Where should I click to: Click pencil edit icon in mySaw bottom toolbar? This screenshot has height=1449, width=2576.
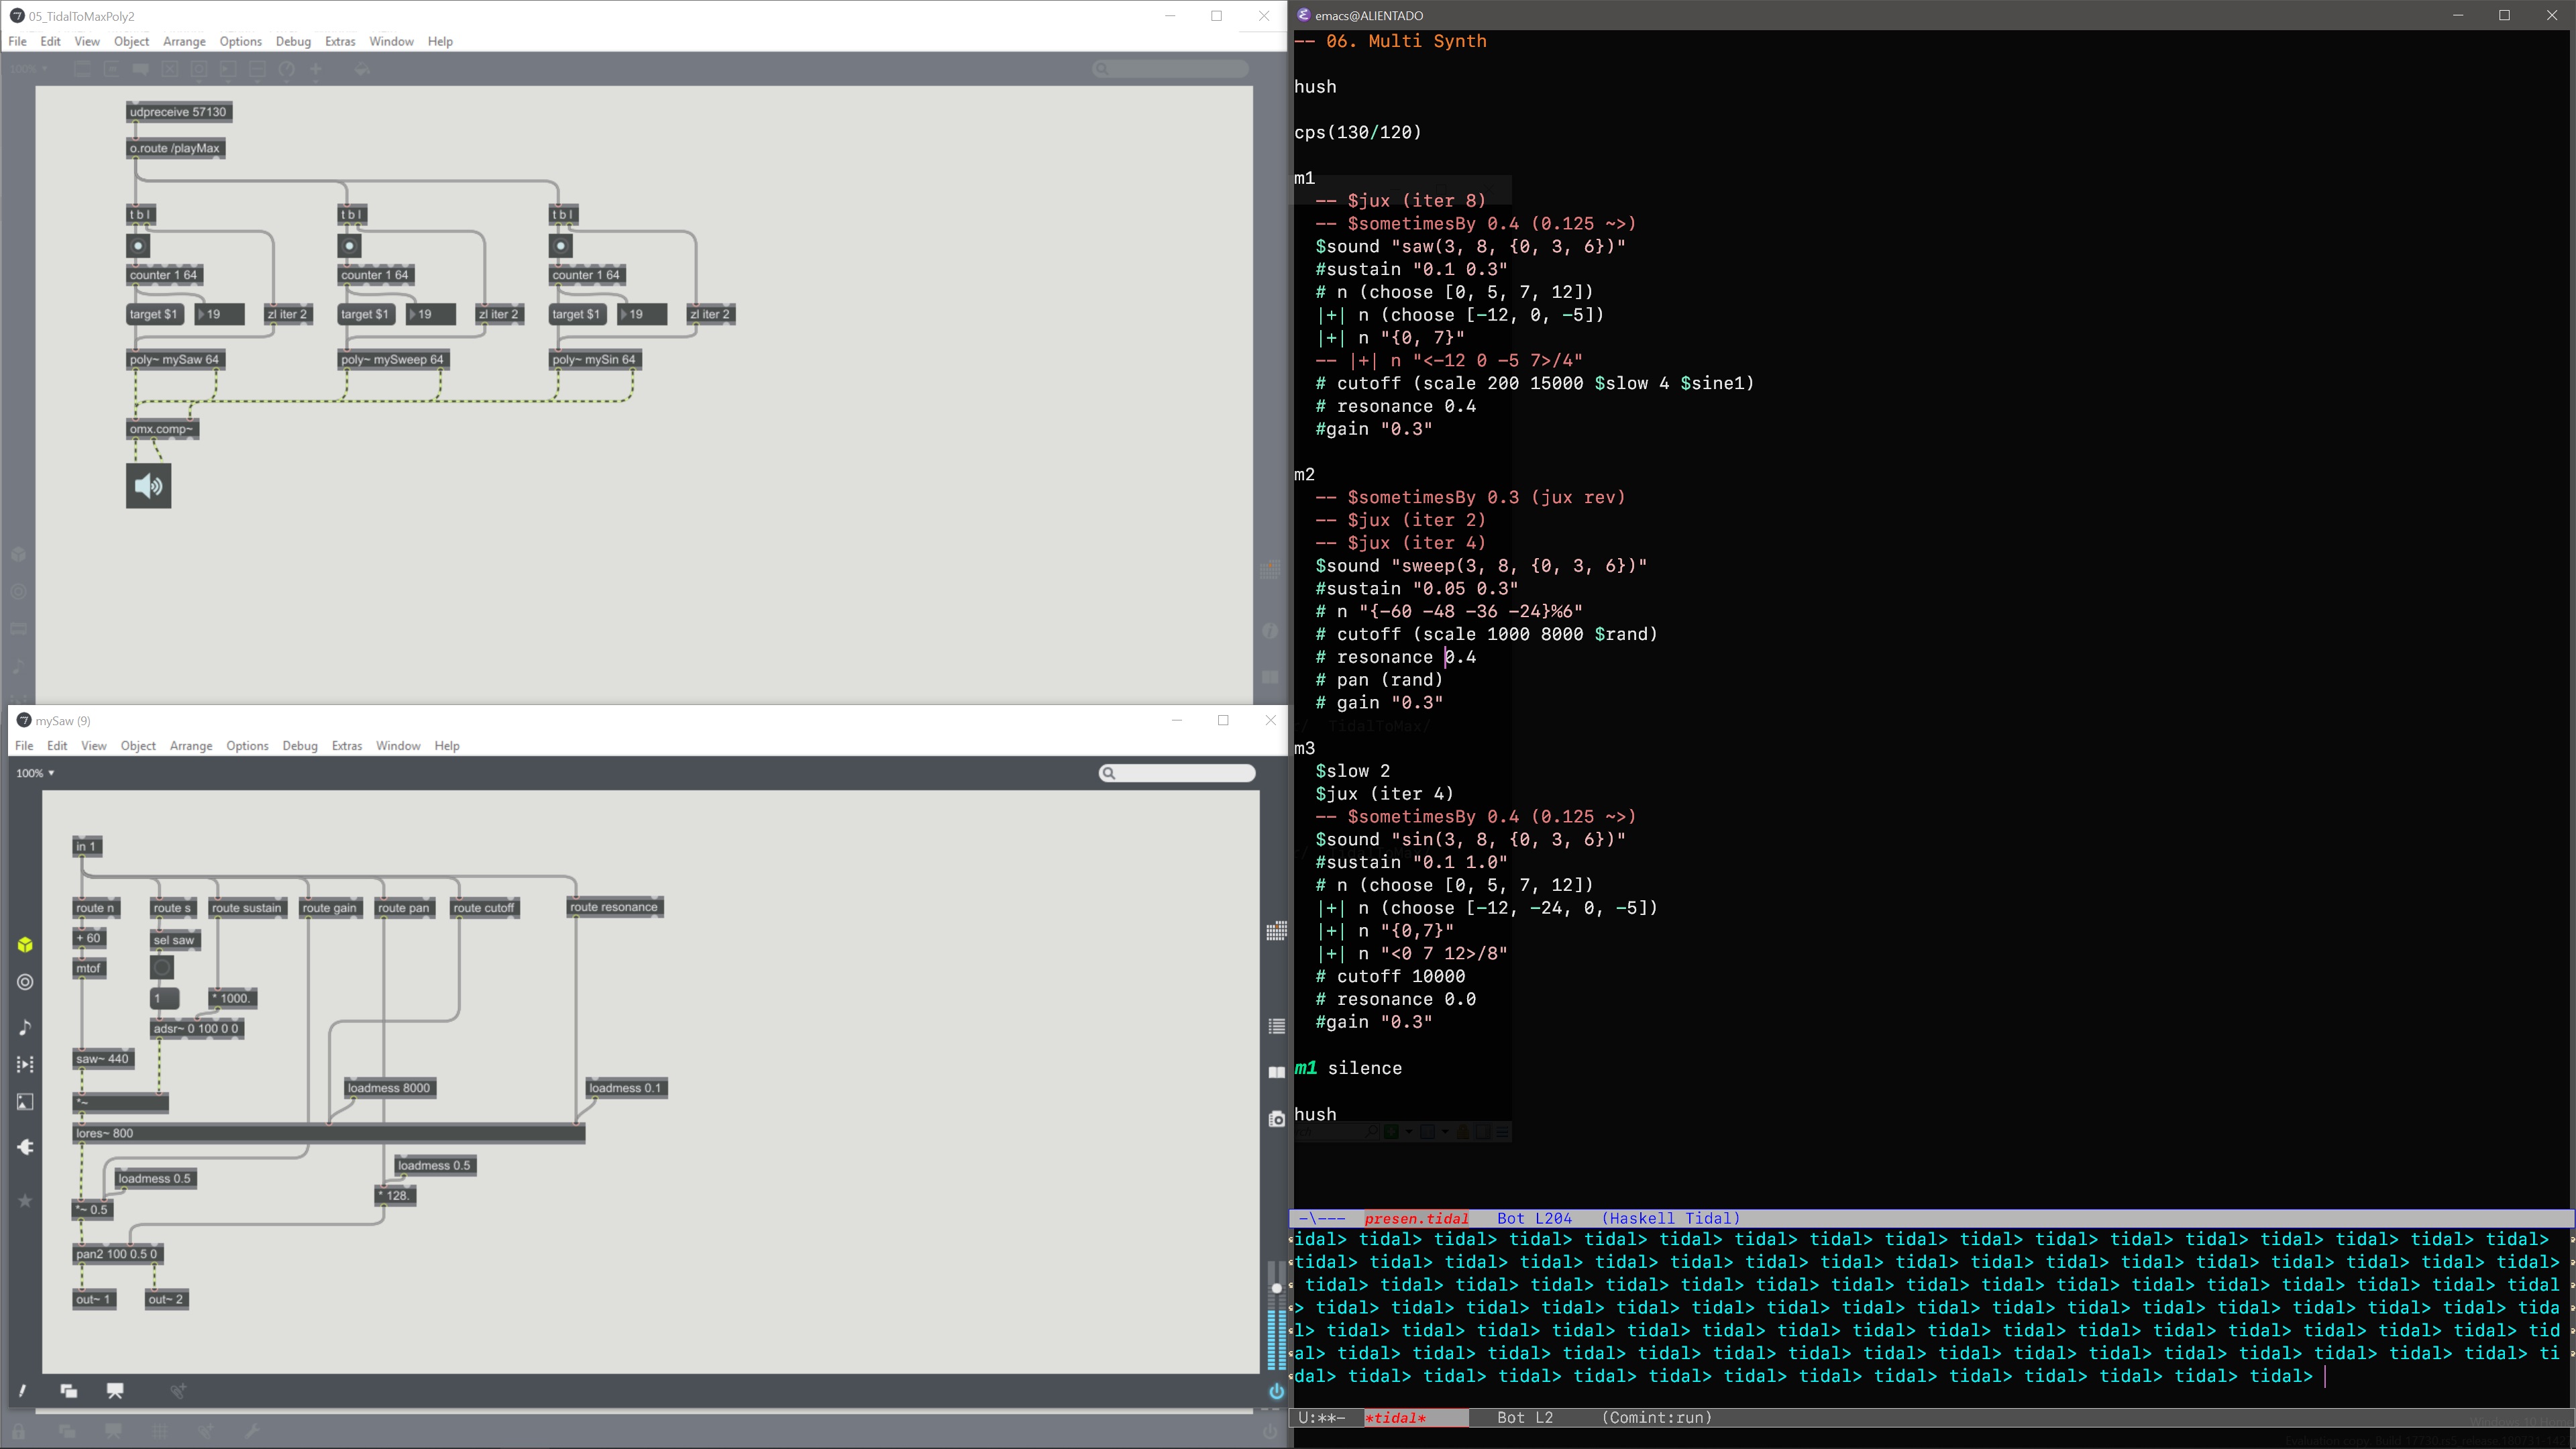[x=22, y=1391]
